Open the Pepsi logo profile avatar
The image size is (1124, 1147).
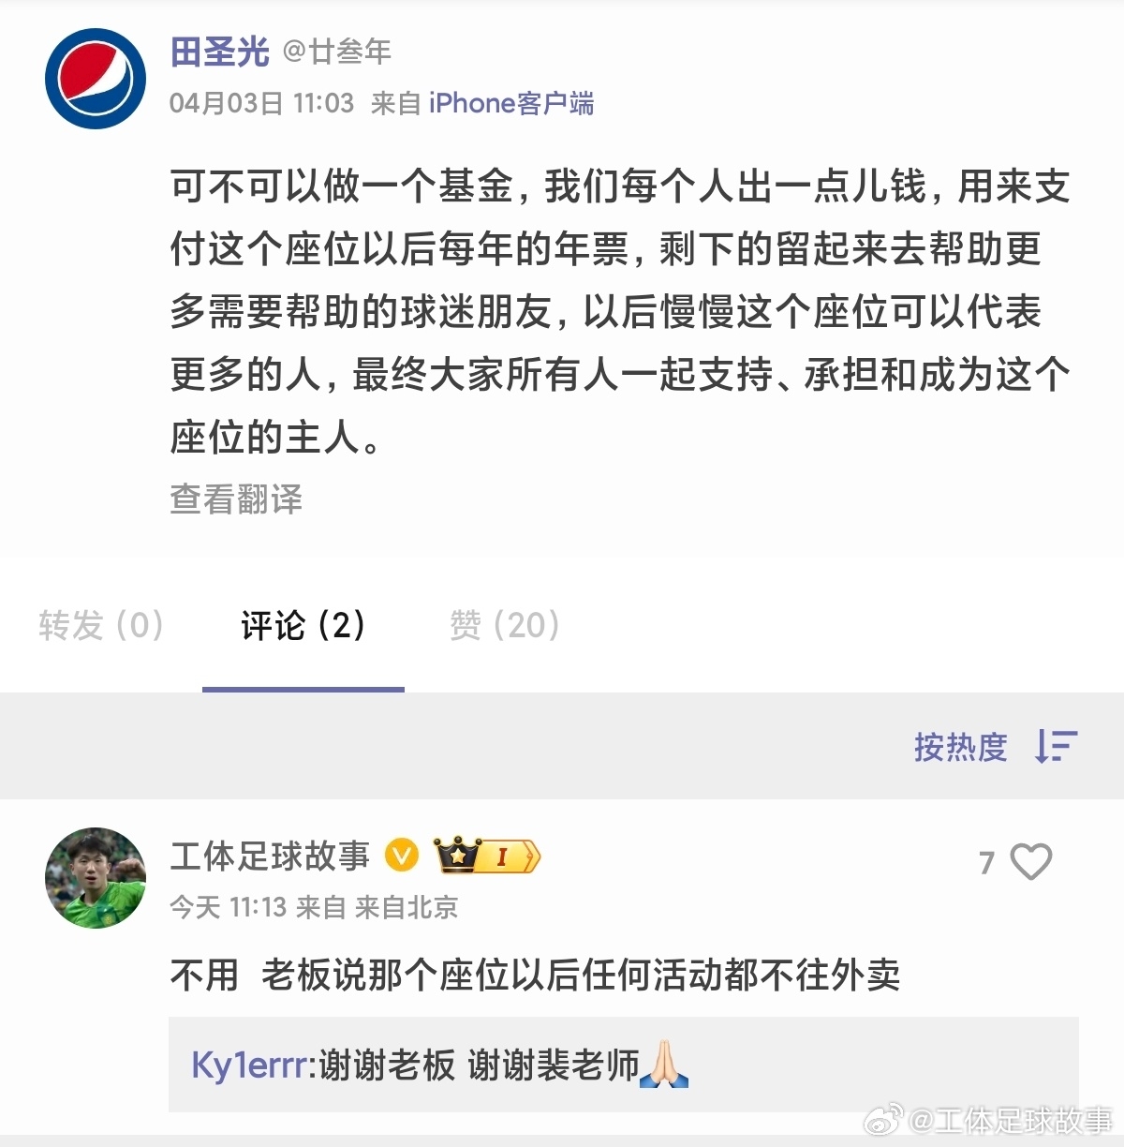click(96, 79)
